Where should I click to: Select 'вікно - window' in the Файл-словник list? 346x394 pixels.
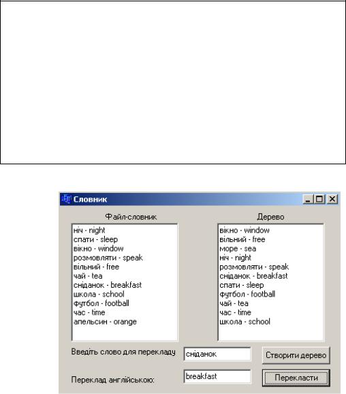[99, 249]
